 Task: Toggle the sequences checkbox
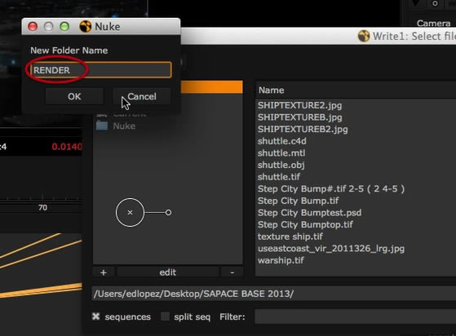(x=95, y=316)
